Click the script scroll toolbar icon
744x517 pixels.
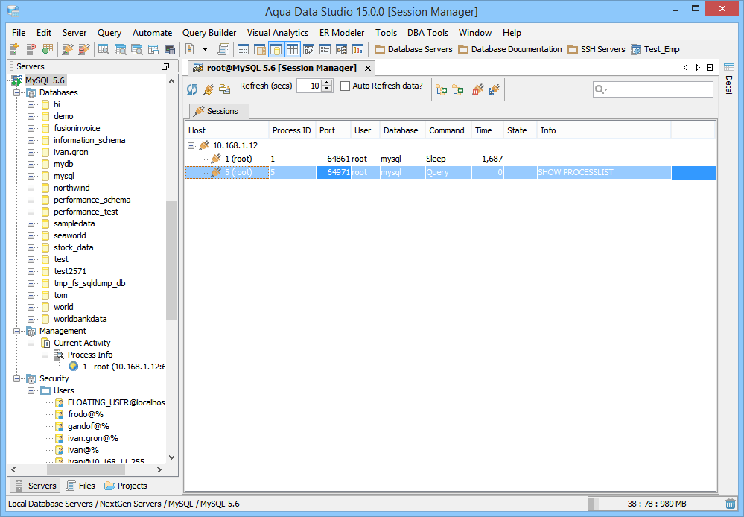[223, 49]
